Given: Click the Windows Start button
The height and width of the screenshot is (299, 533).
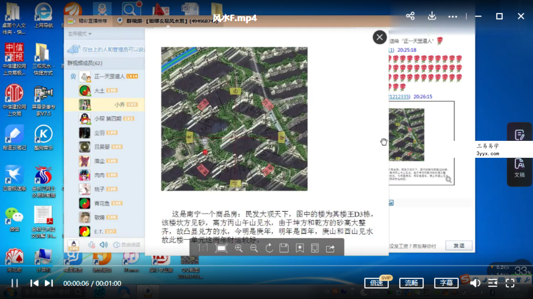Looking at the screenshot, I should (10, 292).
